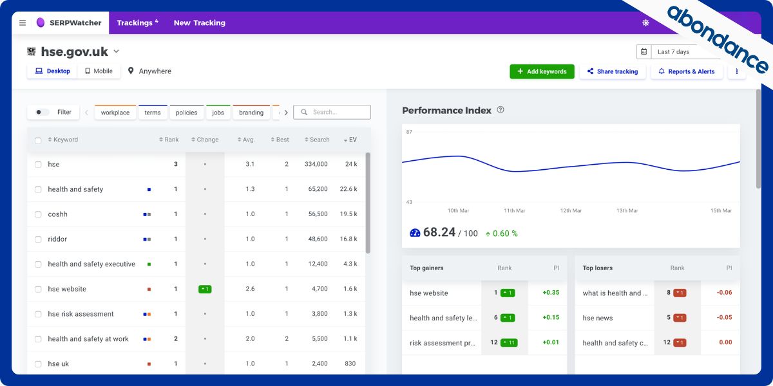
Task: Open the Trackings tab
Action: (137, 23)
